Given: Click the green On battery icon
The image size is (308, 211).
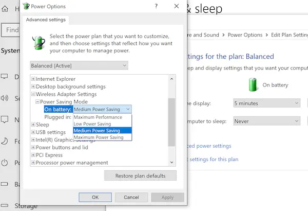Looking at the screenshot, I should pyautogui.click(x=252, y=83).
